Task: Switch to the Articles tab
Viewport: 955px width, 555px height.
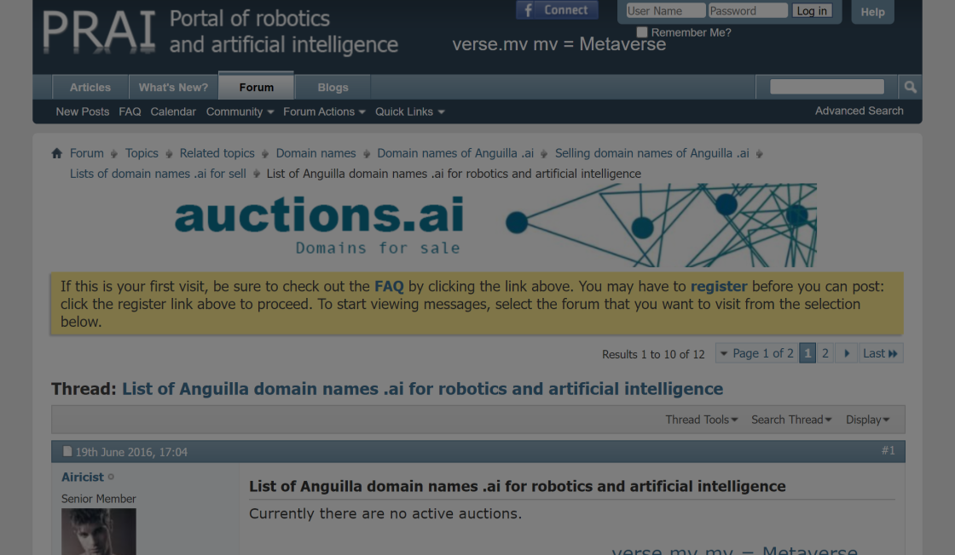Action: pyautogui.click(x=90, y=87)
